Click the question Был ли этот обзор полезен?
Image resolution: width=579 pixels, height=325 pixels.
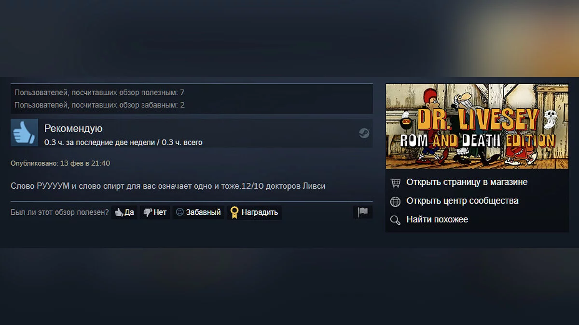click(60, 212)
